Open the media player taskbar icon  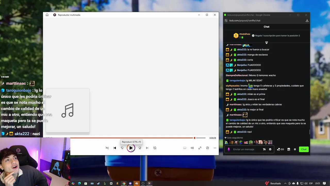(149, 183)
